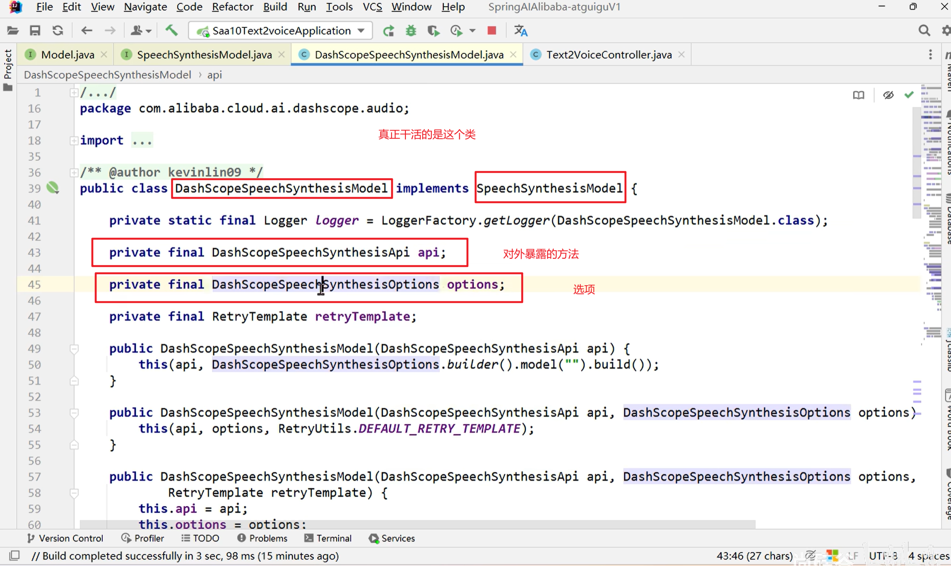Open the Terminal tool window

tap(328, 538)
